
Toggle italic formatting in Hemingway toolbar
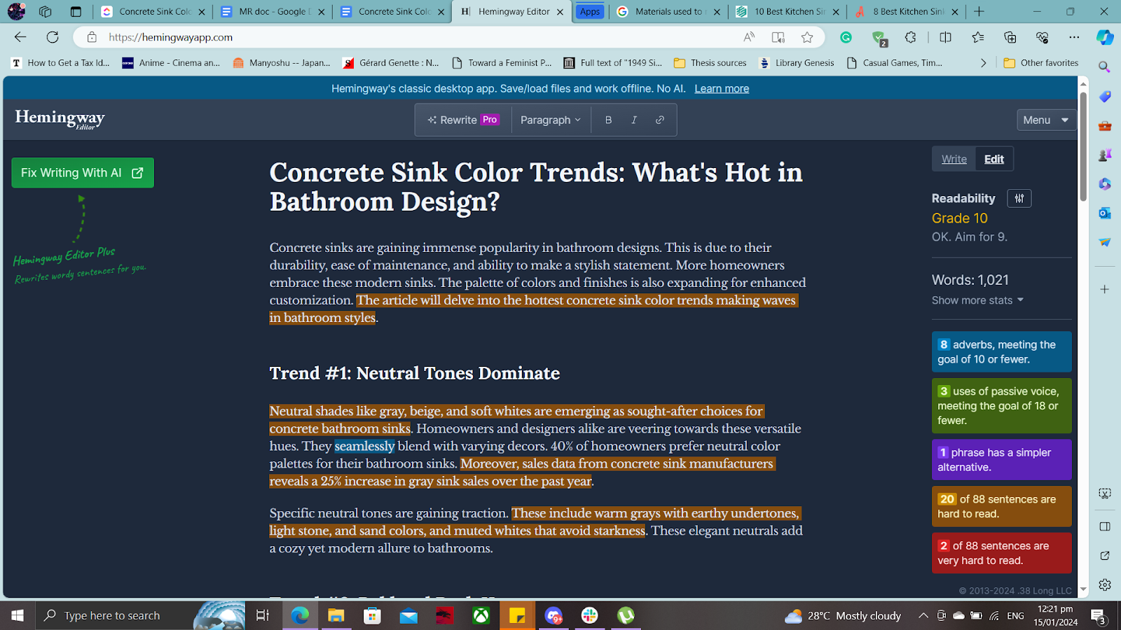[x=634, y=120]
